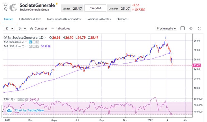Toggle the square checkbox next to Precio medio
This screenshot has height=122, width=207.
click(x=182, y=28)
